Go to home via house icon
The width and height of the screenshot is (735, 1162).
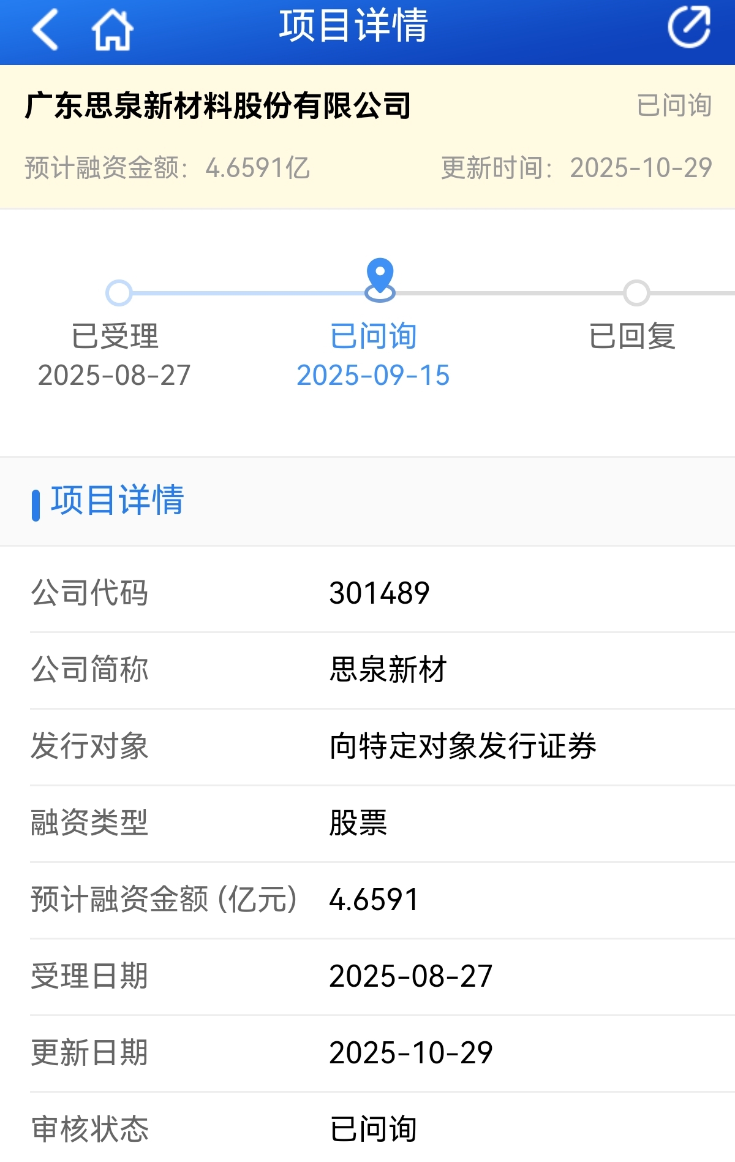(x=112, y=29)
